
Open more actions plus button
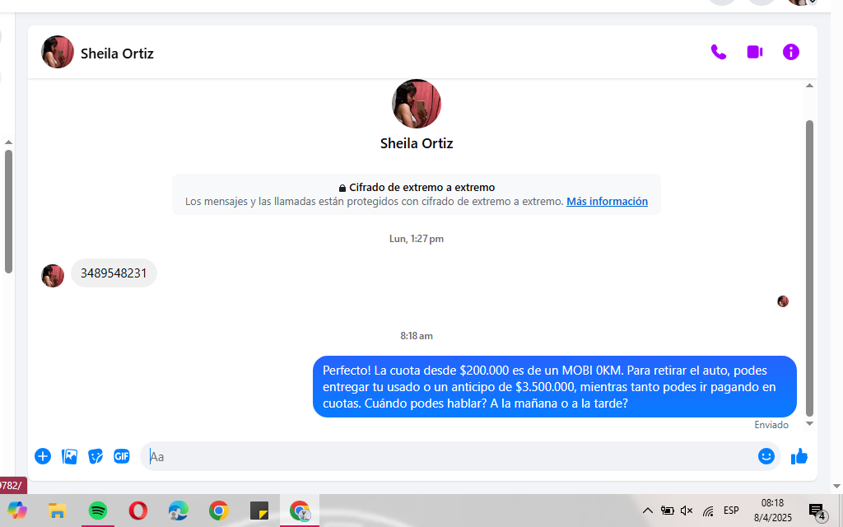[43, 456]
